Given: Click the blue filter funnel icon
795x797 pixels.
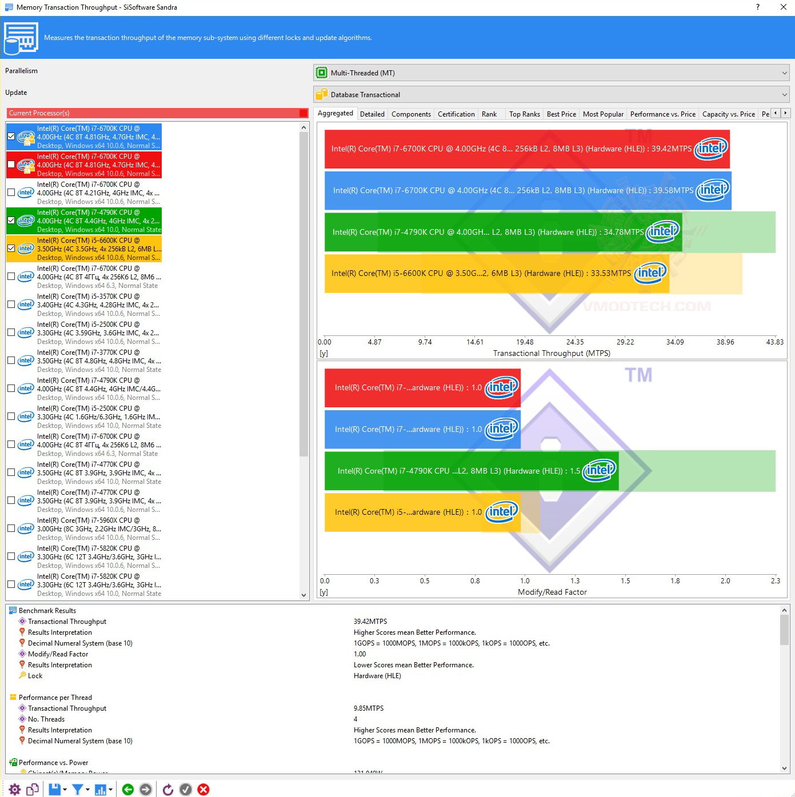Looking at the screenshot, I should (78, 790).
